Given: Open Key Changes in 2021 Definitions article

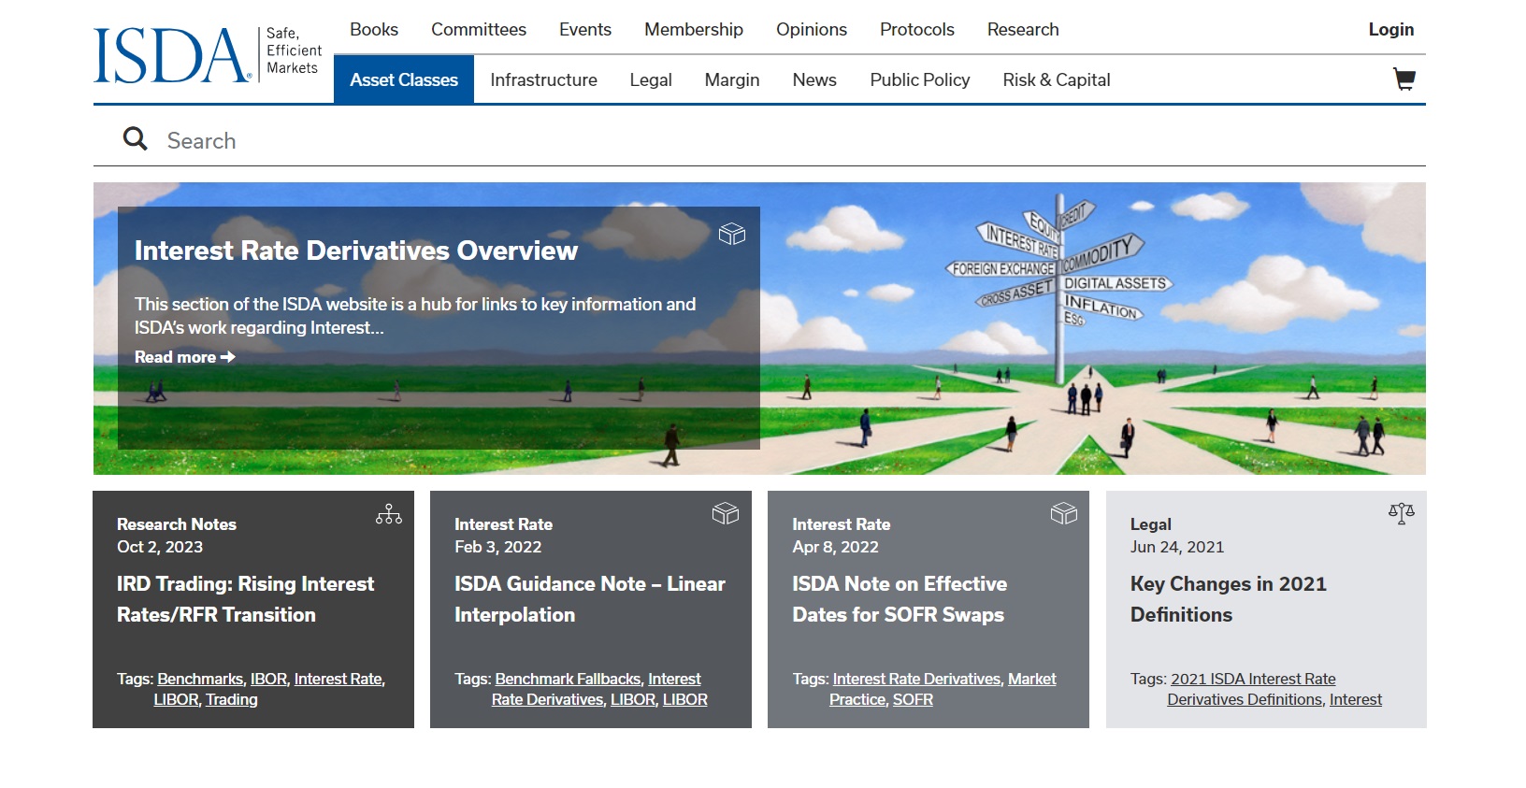Looking at the screenshot, I should [x=1228, y=599].
